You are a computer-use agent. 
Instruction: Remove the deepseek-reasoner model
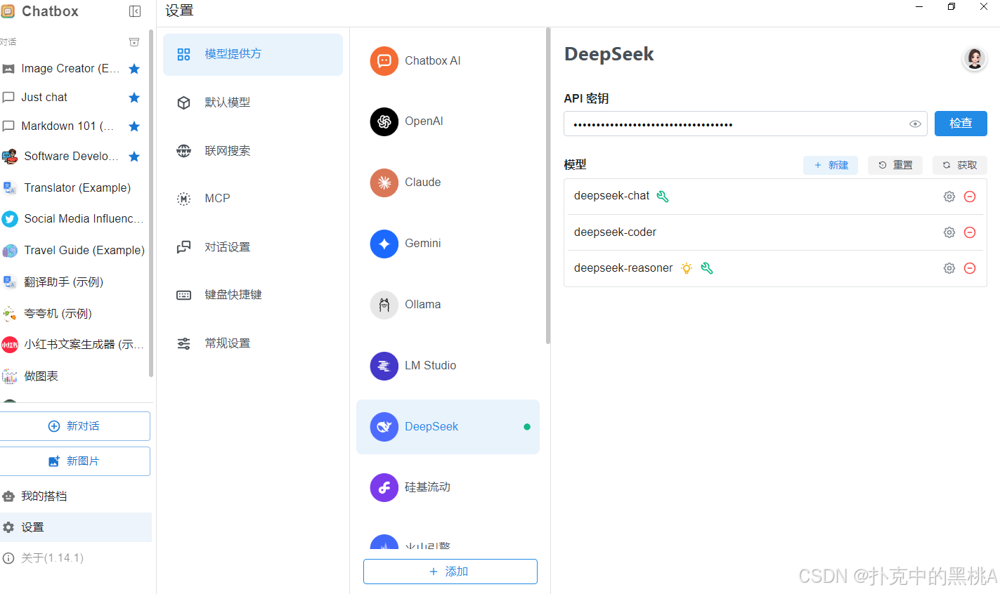coord(970,268)
